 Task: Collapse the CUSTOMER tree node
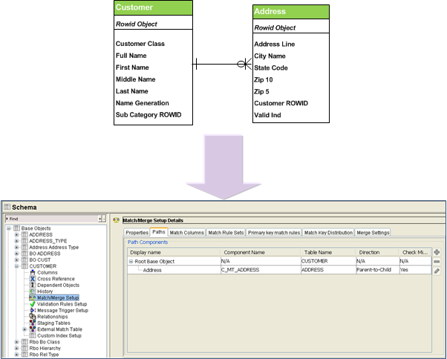(16, 266)
